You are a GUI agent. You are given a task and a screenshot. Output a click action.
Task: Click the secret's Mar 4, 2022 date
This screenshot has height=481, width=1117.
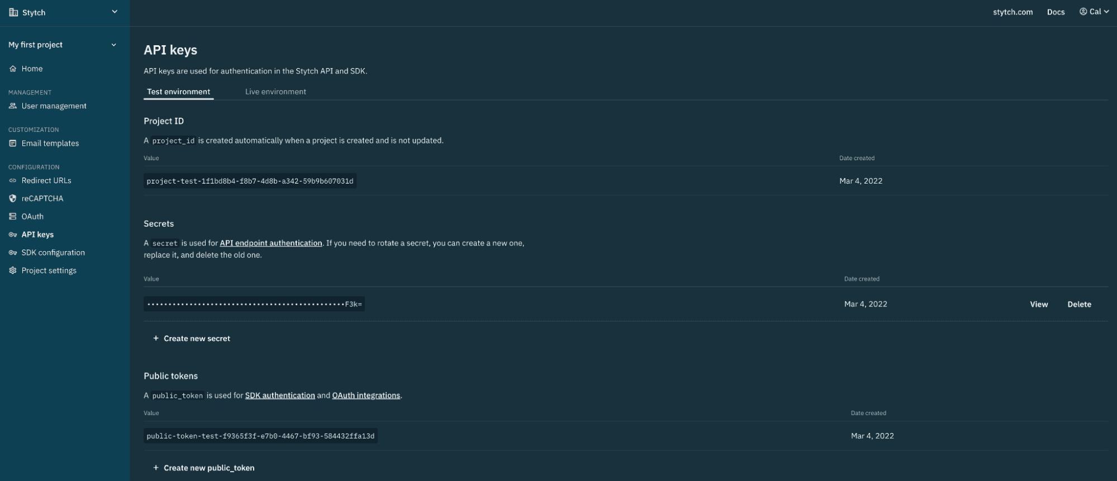[x=866, y=304]
